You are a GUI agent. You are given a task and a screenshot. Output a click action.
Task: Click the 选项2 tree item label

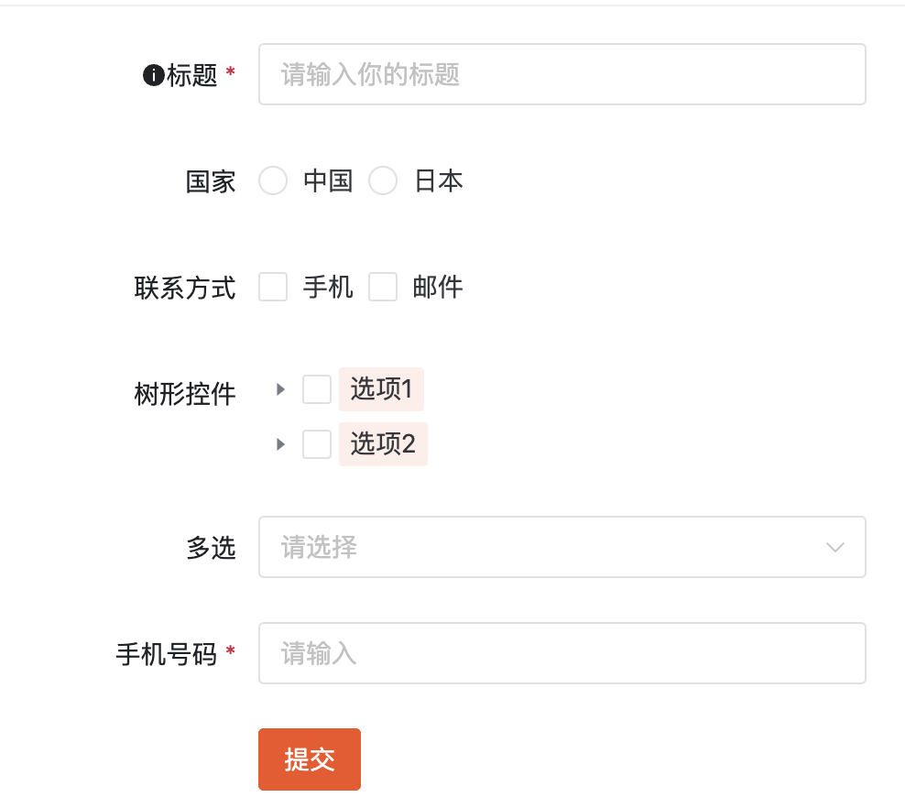coord(382,444)
